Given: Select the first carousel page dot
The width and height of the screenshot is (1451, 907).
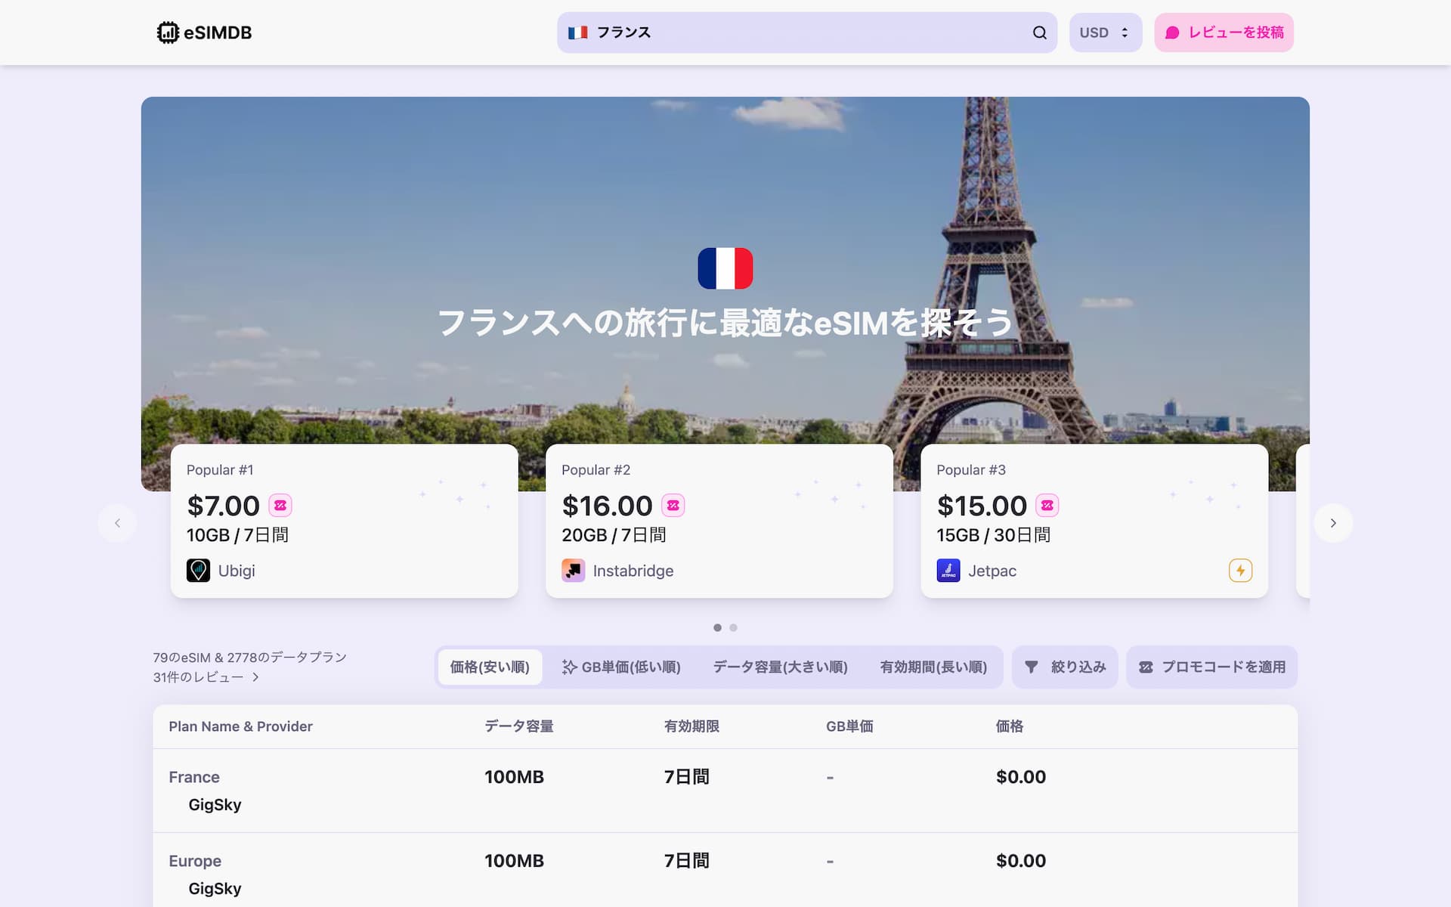Looking at the screenshot, I should (x=717, y=627).
